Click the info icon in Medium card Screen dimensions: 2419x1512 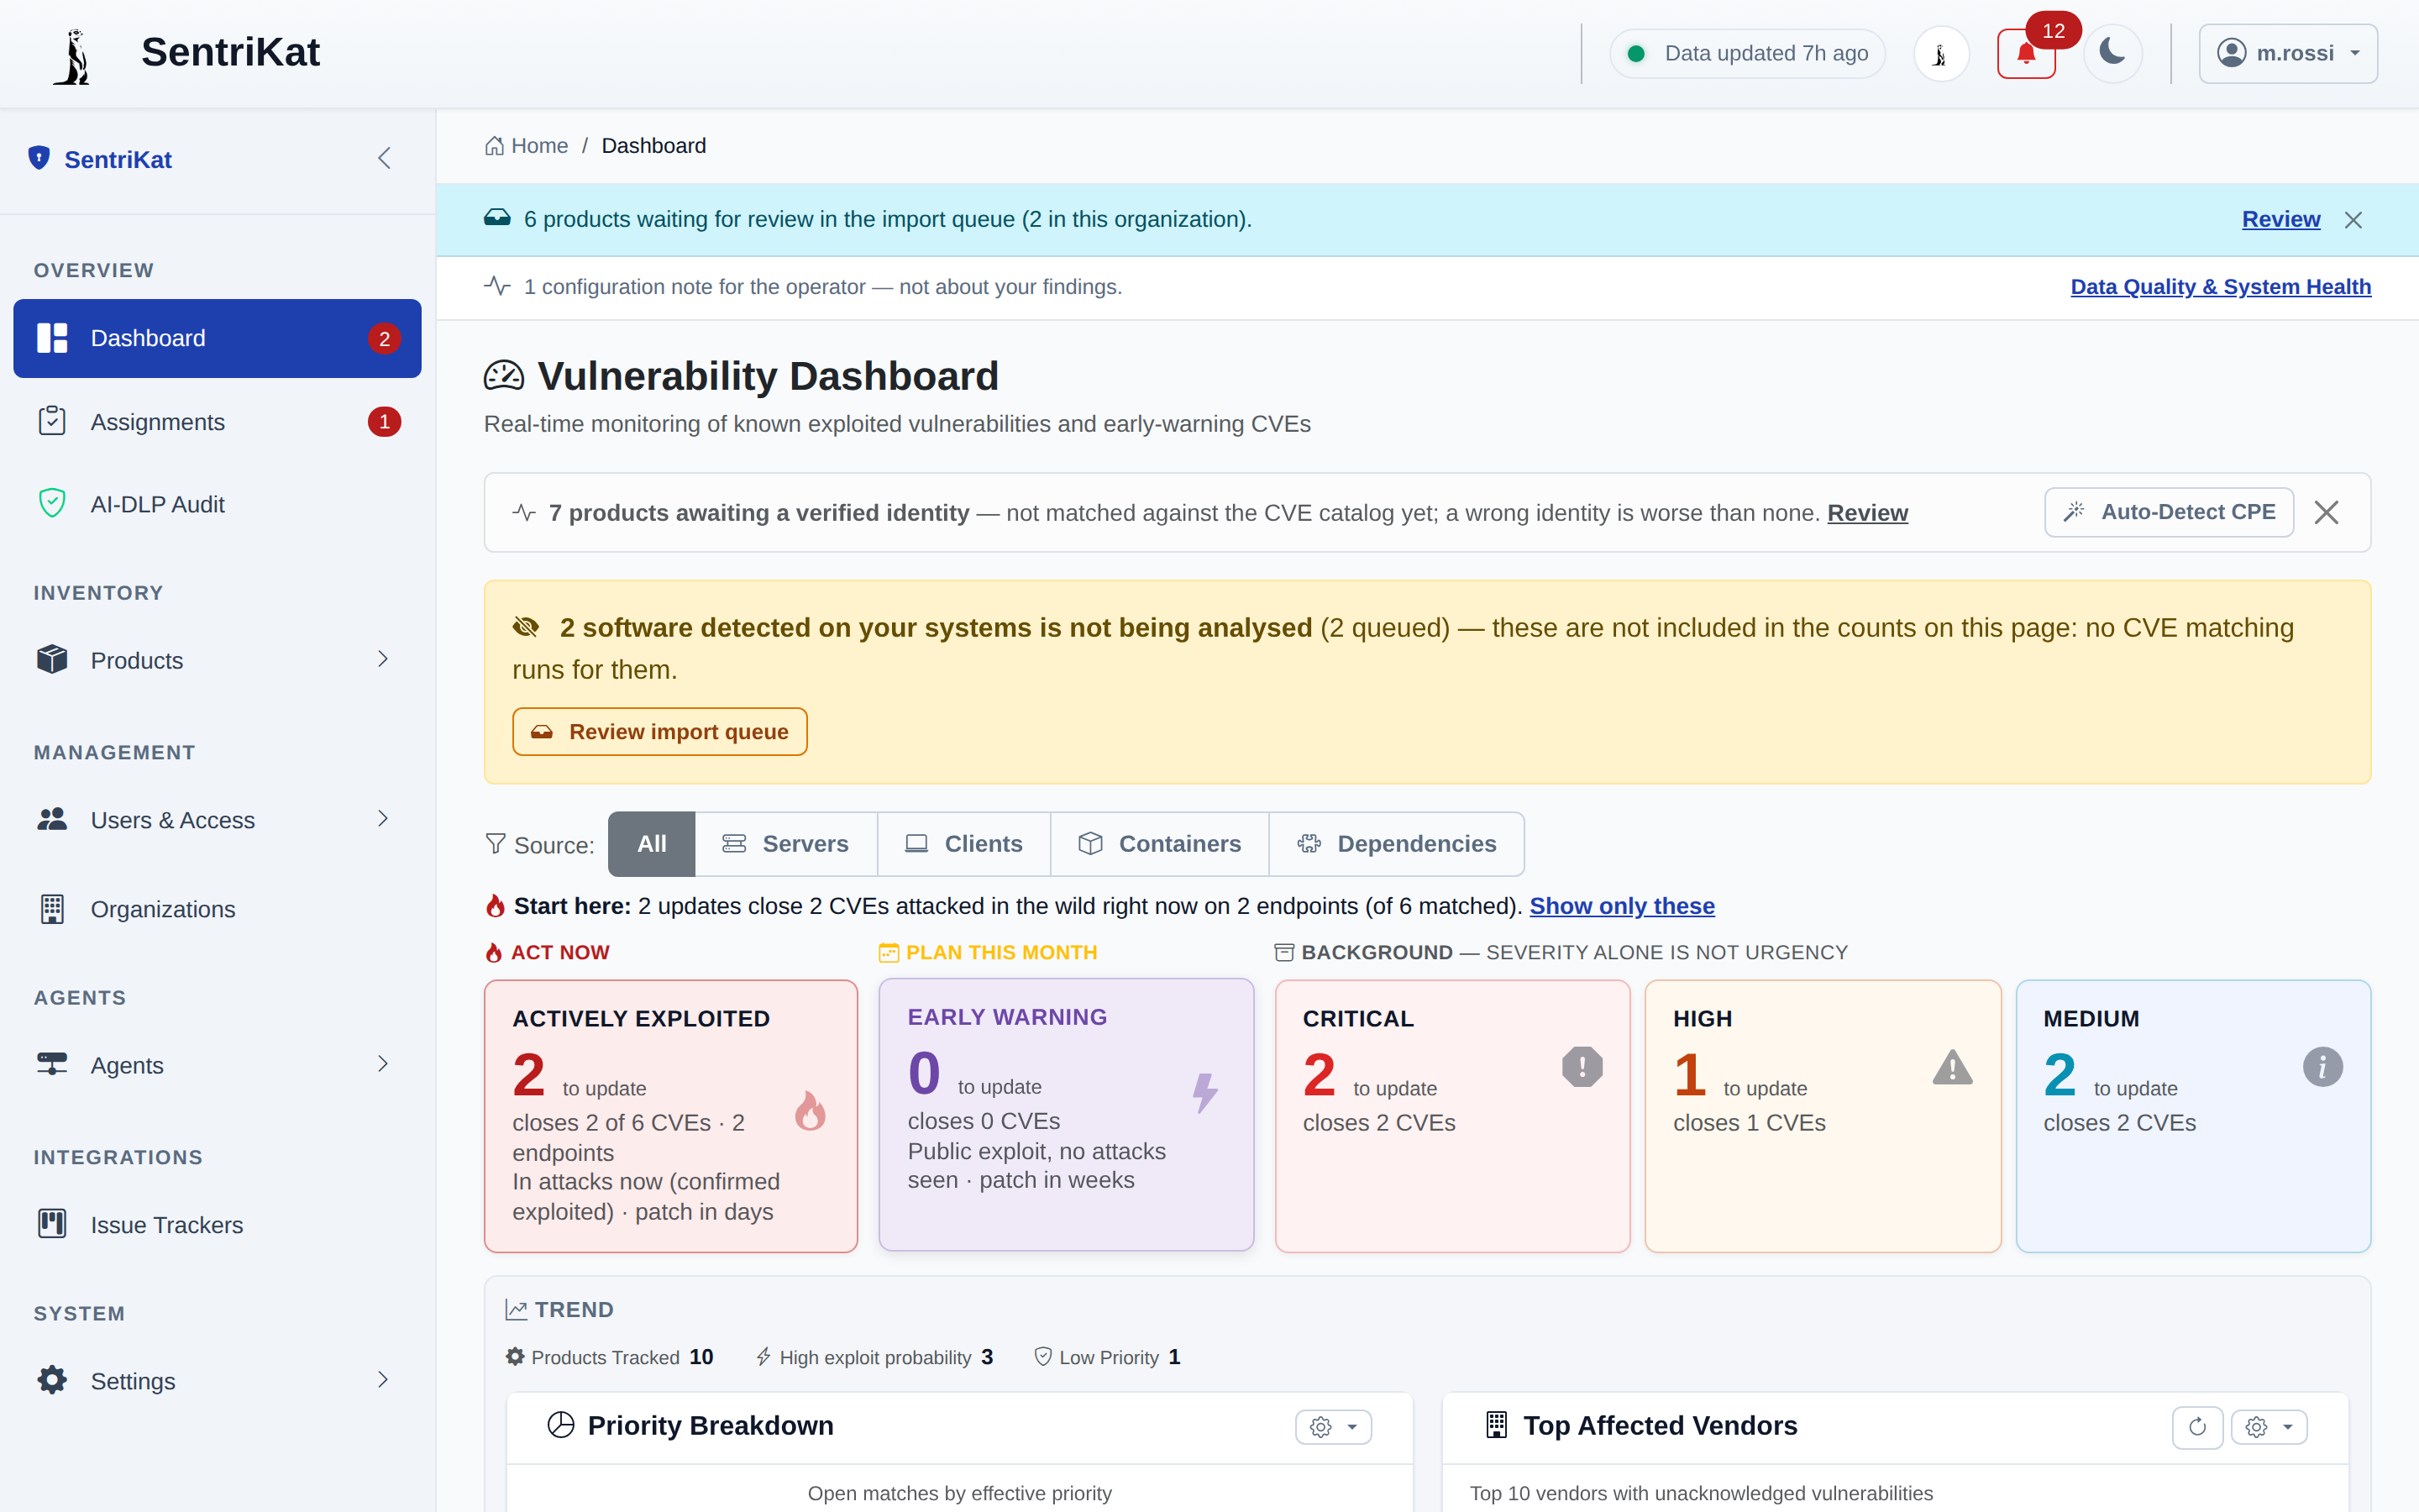pos(2323,1067)
